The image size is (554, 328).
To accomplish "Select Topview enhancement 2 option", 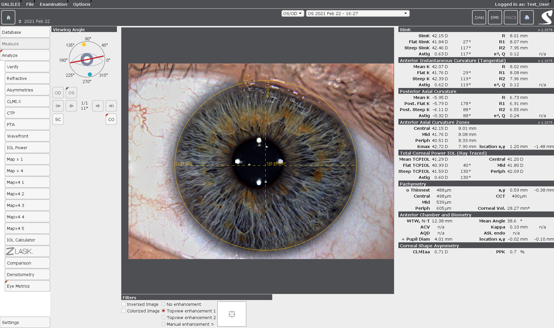I will click(x=163, y=317).
